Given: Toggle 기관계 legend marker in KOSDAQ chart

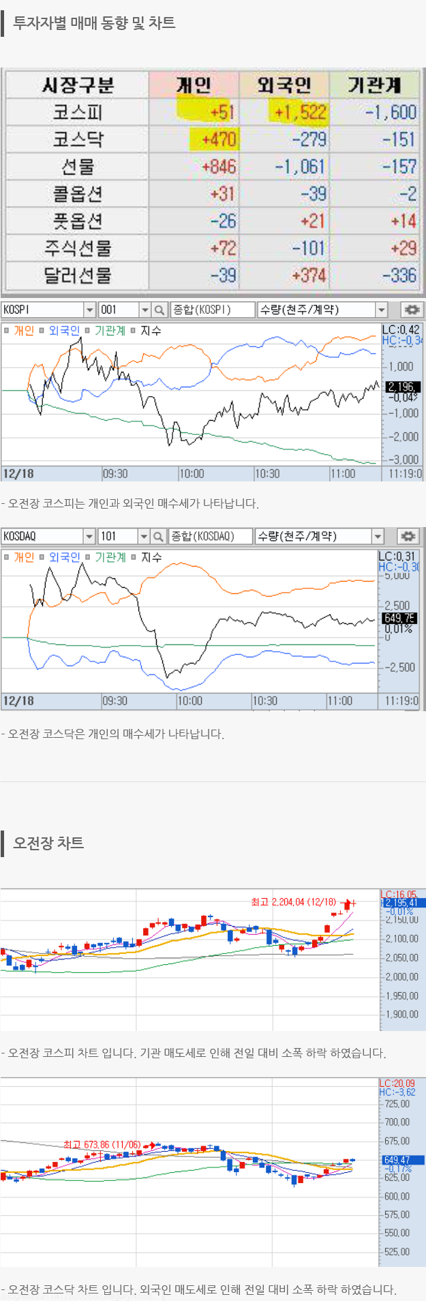Looking at the screenshot, I should pyautogui.click(x=88, y=557).
